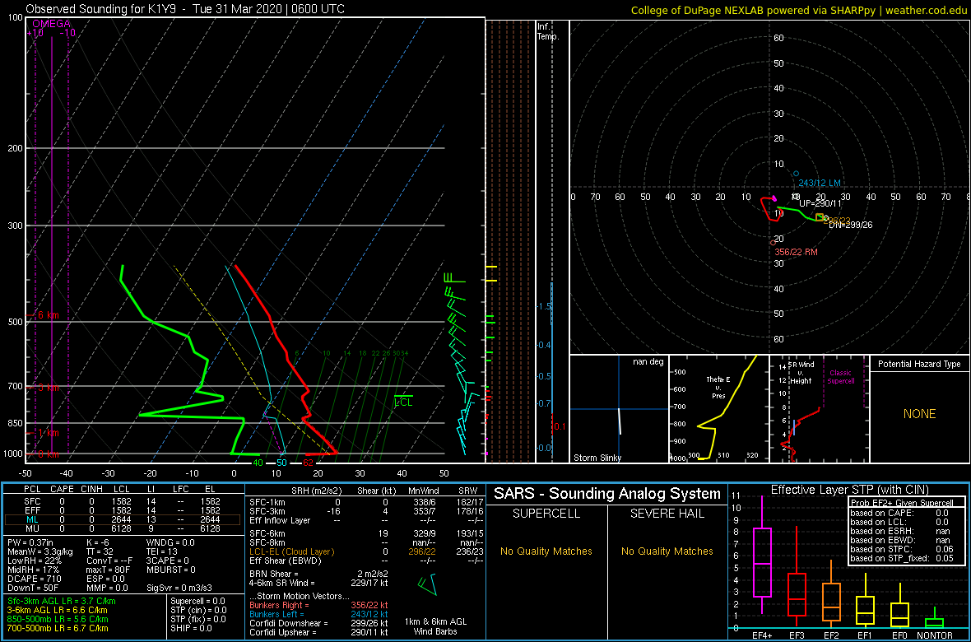Image resolution: width=971 pixels, height=642 pixels.
Task: Click the orange 'LCL-EL (Cloud Layer)' row
Action: (365, 551)
